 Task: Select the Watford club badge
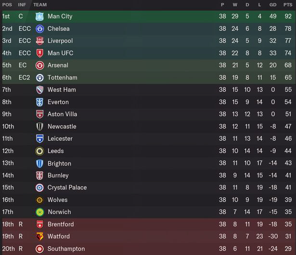click(x=39, y=236)
